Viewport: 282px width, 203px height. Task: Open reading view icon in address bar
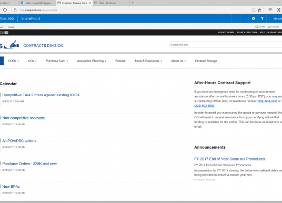coord(254,10)
